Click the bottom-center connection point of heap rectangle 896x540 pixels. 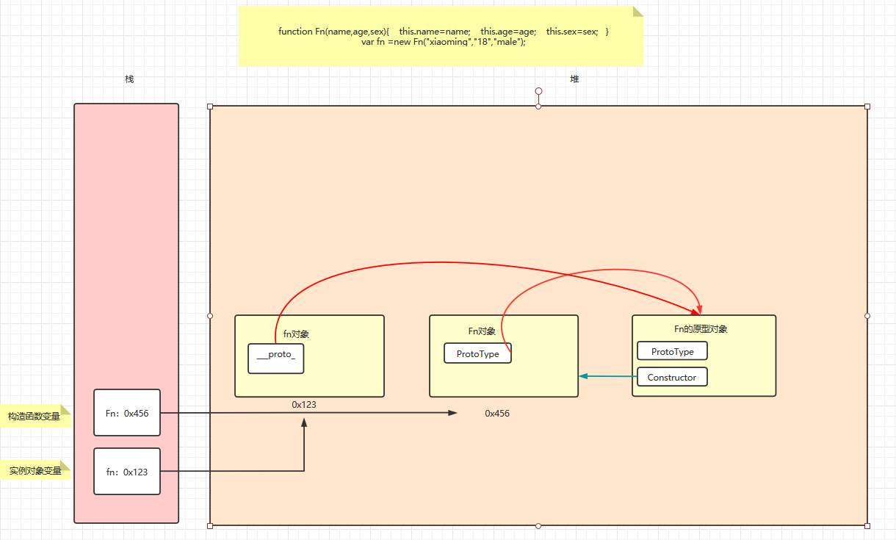click(x=538, y=525)
